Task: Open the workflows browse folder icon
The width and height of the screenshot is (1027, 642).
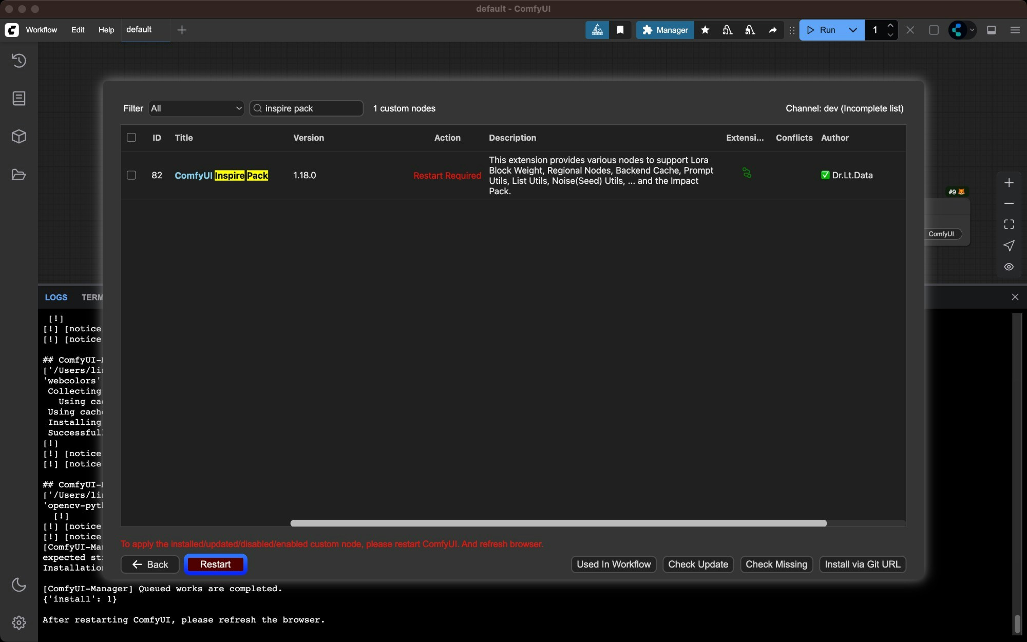Action: 19,175
